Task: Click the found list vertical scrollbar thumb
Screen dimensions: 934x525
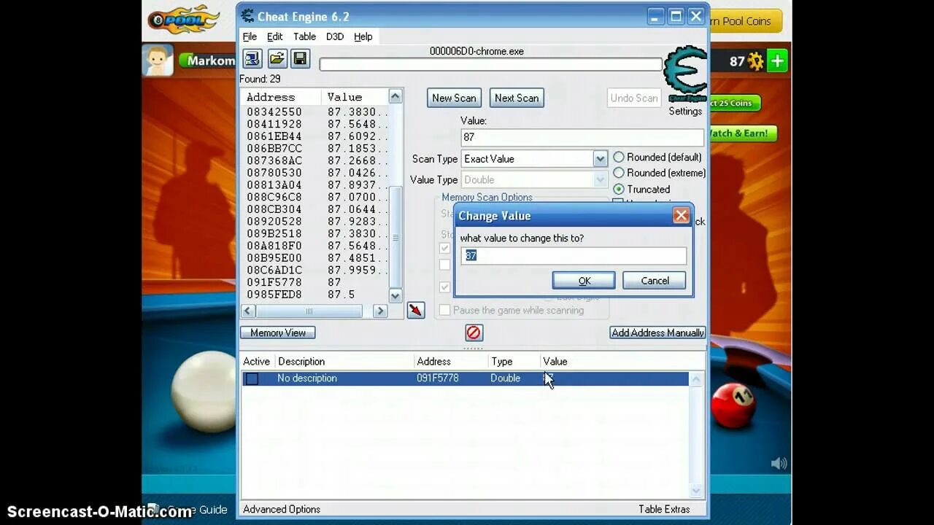Action: pos(395,237)
